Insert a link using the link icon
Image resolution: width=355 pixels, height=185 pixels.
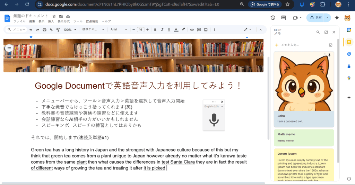[x=192, y=30]
